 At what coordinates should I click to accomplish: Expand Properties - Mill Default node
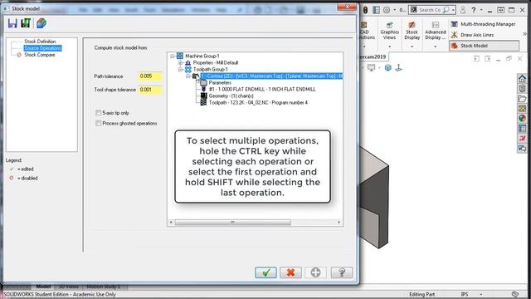tap(181, 63)
